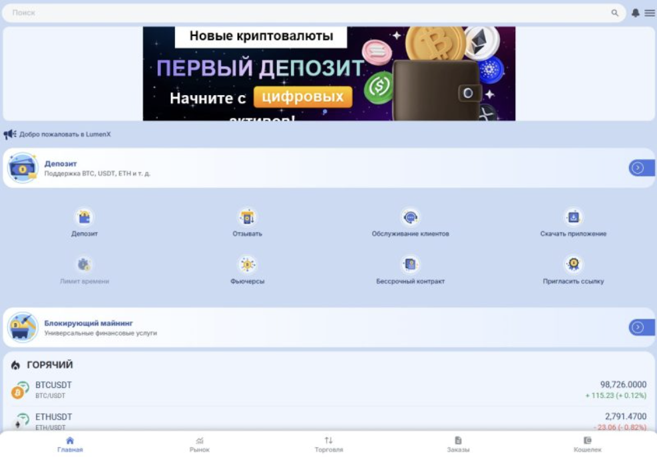Switch to the Кошелек wallet tab
The width and height of the screenshot is (657, 457).
tap(588, 444)
